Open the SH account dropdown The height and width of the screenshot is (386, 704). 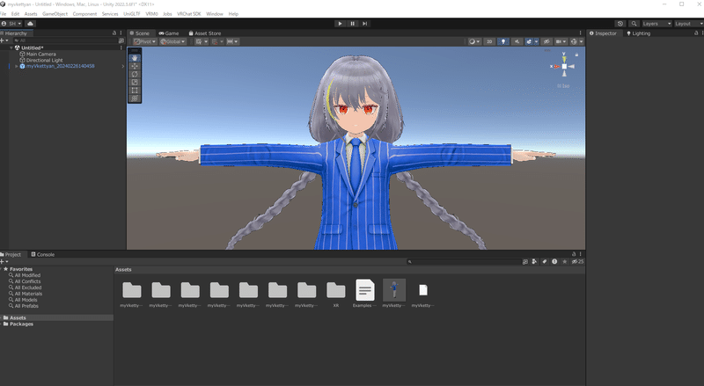[x=11, y=24]
